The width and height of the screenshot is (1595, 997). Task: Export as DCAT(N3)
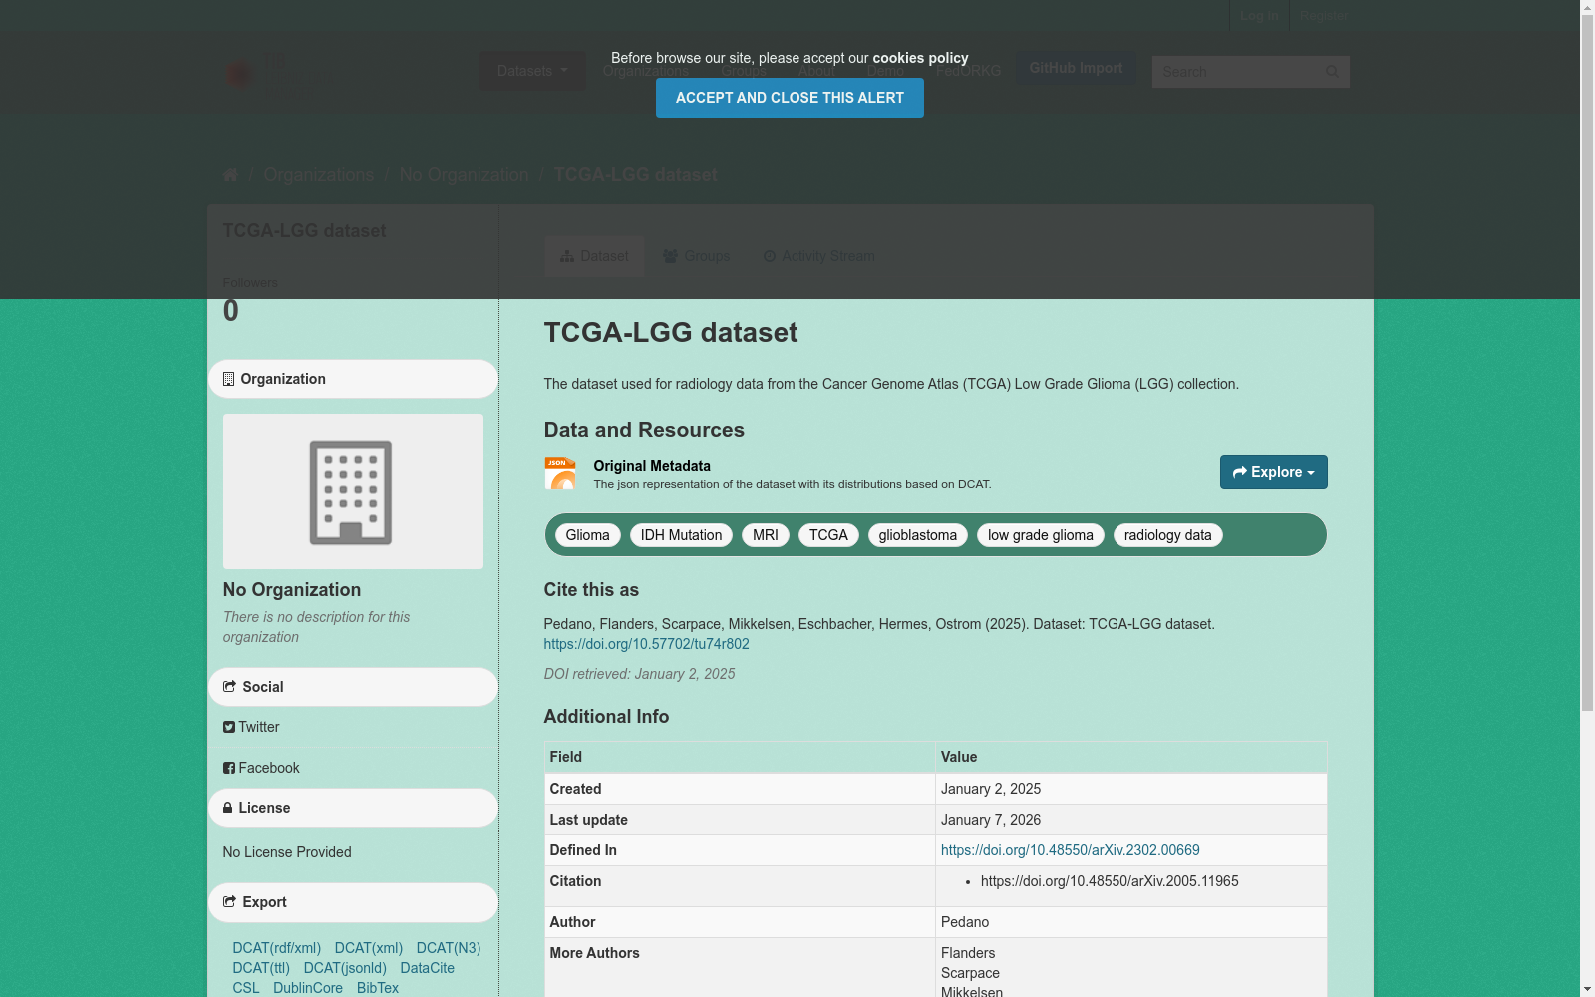[449, 948]
